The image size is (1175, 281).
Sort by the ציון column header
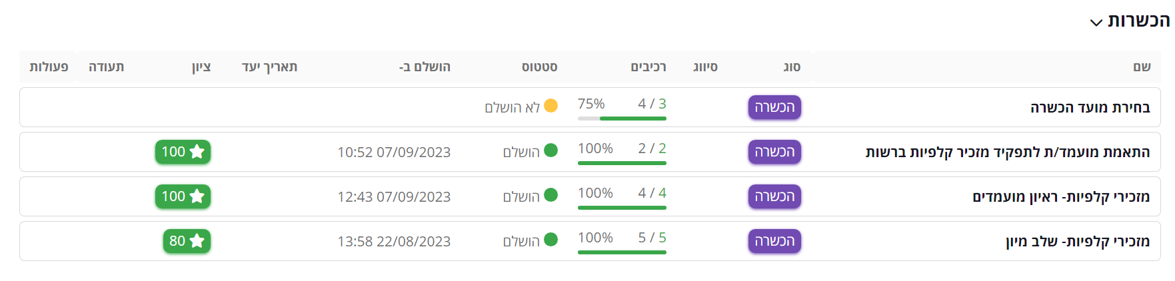pyautogui.click(x=201, y=67)
